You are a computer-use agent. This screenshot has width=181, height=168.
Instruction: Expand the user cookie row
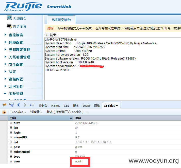click(x=11, y=161)
